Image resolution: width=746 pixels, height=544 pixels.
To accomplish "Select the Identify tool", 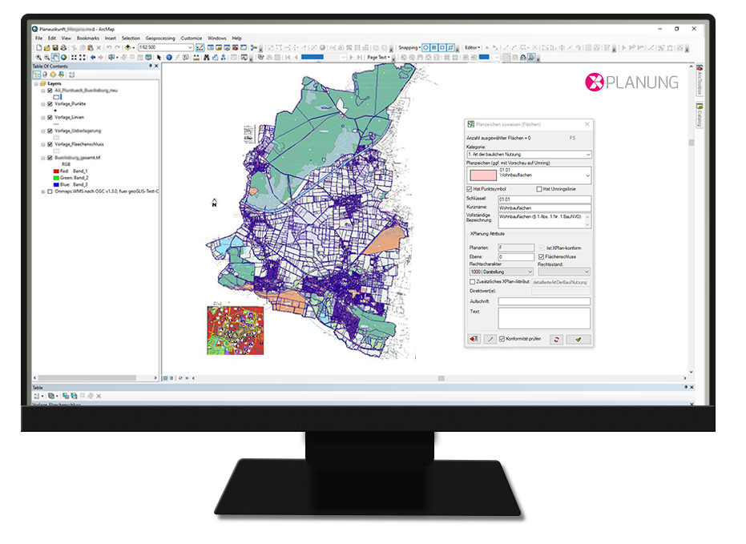I will [169, 58].
